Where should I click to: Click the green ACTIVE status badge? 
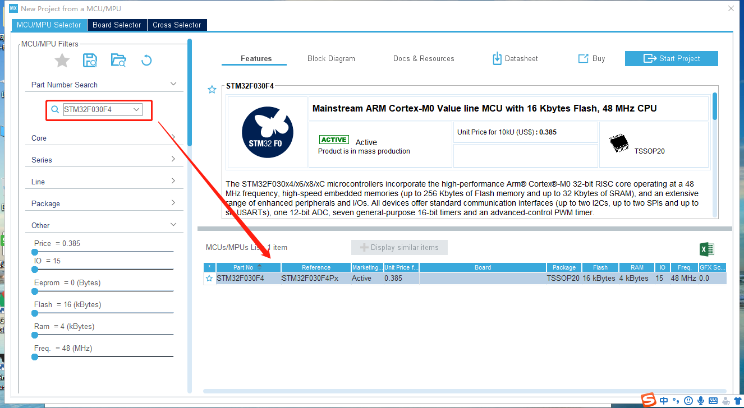pyautogui.click(x=334, y=140)
